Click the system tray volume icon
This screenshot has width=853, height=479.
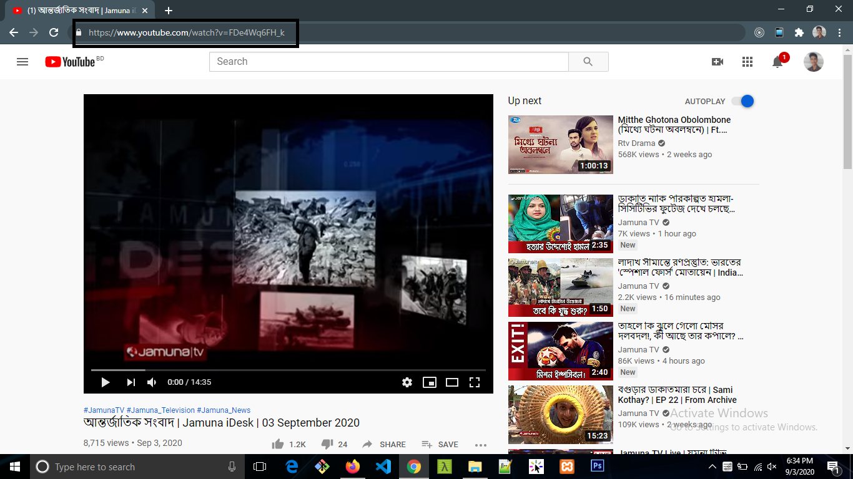coord(772,467)
